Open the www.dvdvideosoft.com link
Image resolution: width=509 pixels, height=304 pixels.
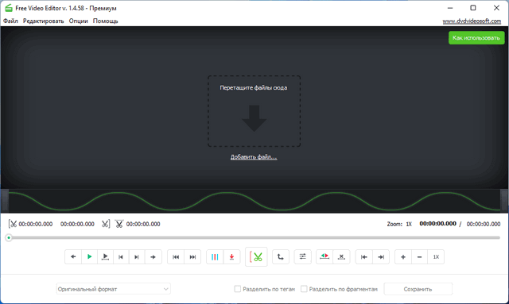pyautogui.click(x=472, y=21)
